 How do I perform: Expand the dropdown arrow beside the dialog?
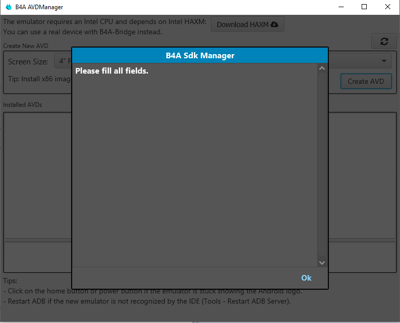384,61
